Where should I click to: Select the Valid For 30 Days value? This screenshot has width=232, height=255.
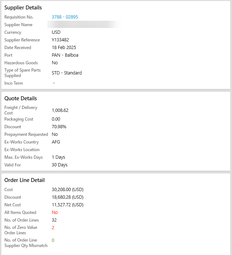point(60,165)
